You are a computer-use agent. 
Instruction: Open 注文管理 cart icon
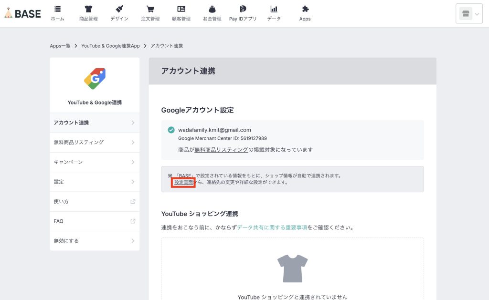[x=150, y=9]
